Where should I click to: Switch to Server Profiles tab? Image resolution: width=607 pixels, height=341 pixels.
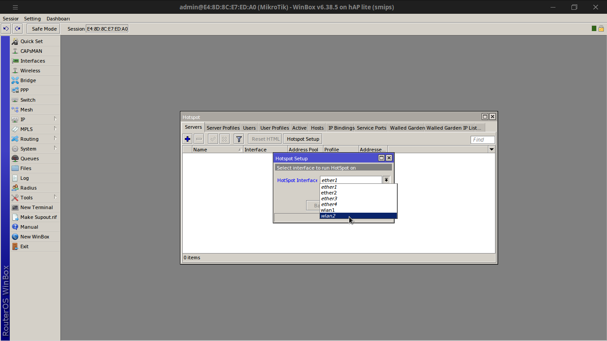pos(223,128)
